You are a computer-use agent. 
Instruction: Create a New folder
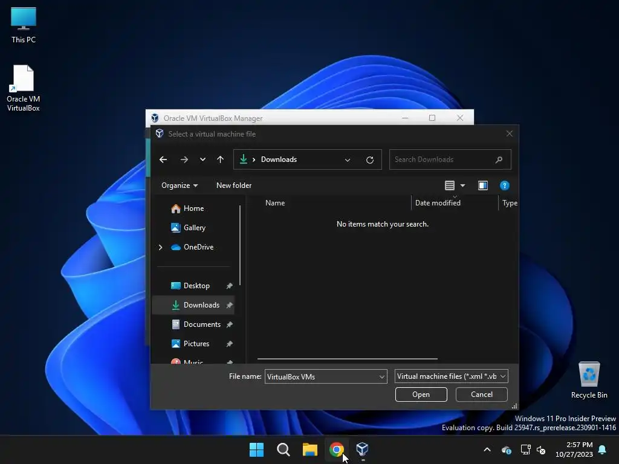(x=234, y=185)
